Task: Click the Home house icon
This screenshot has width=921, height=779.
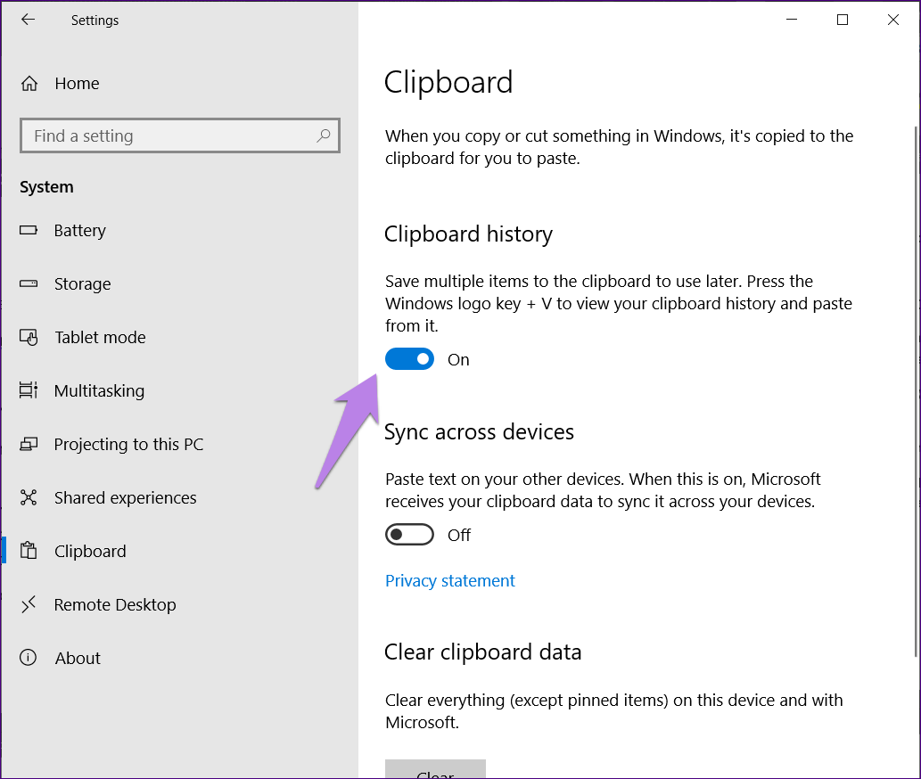Action: point(29,84)
